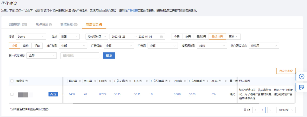Tick the checkbox for the search term row

click(12, 94)
